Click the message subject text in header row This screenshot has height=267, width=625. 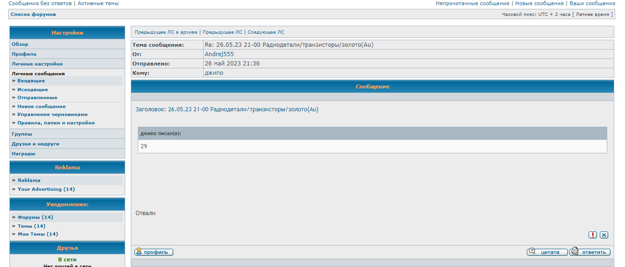[289, 45]
